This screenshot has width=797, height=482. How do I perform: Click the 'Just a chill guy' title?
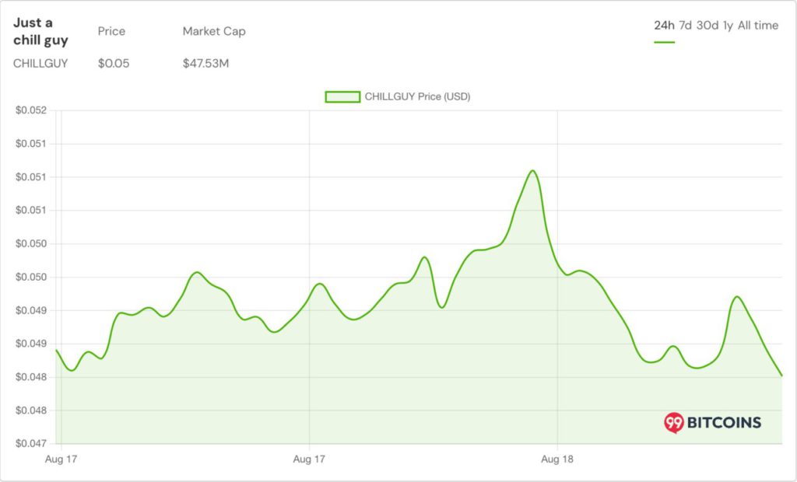click(40, 31)
